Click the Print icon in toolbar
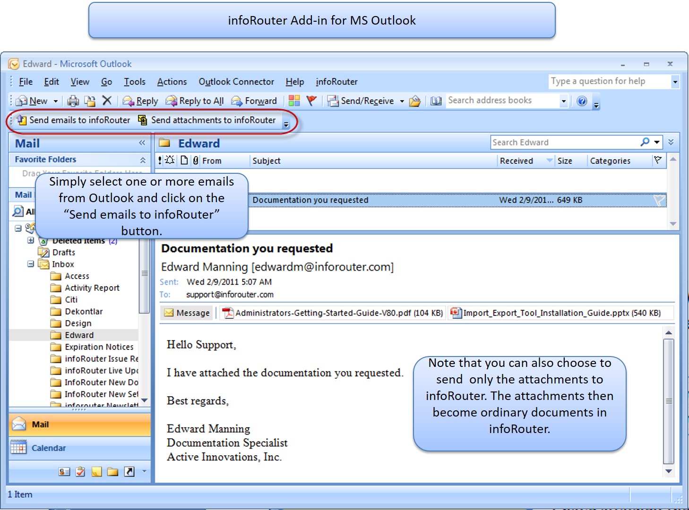Screen dimensions: 689x510 point(73,101)
